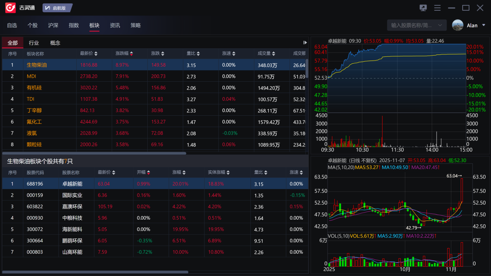Click the sector table vertical scrollbar
The height and width of the screenshot is (276, 491).
click(307, 69)
